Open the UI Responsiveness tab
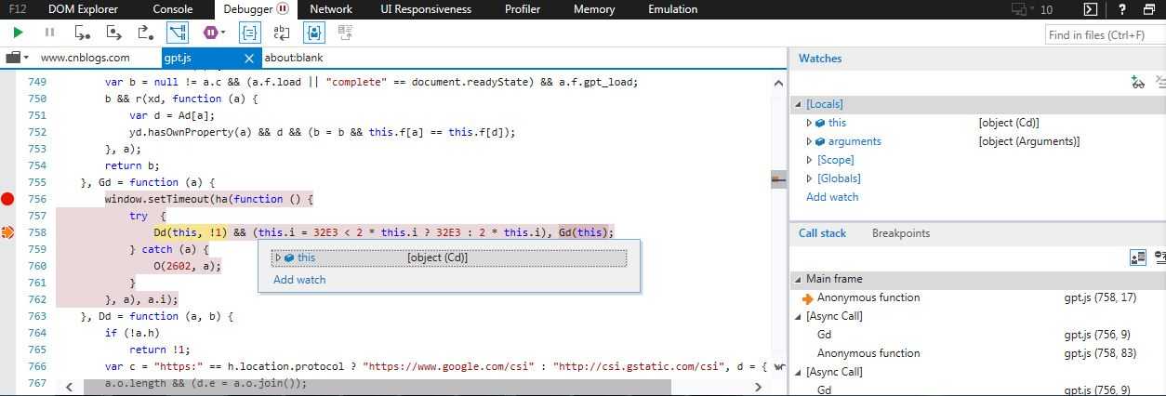 pos(426,9)
